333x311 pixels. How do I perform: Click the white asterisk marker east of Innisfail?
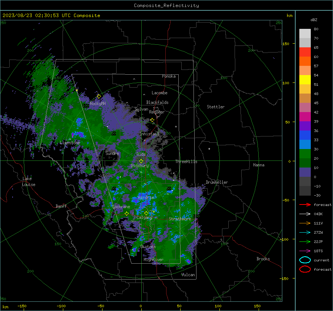[x=176, y=127]
